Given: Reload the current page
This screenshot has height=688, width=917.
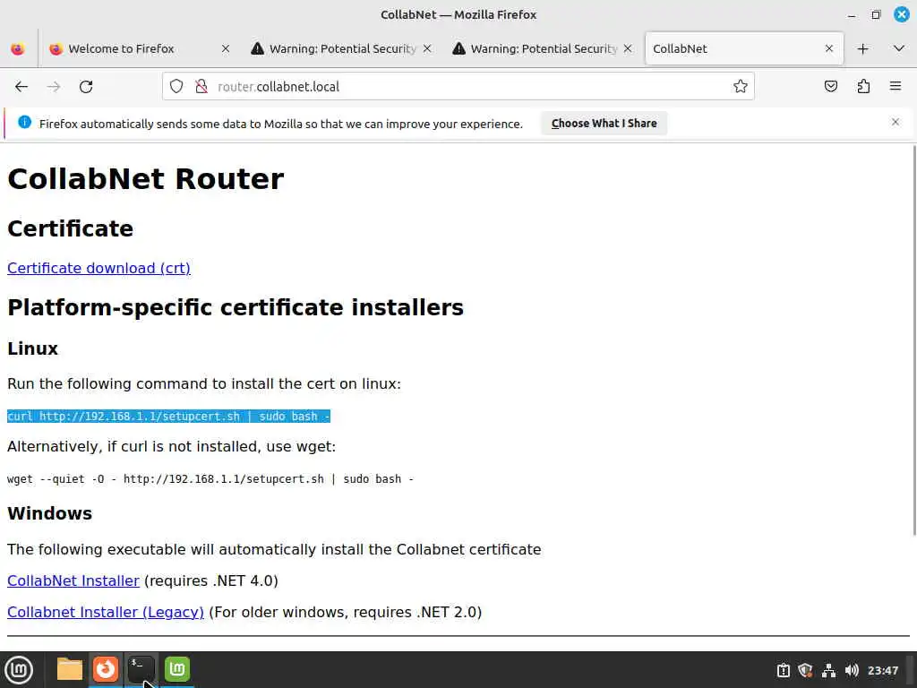Looking at the screenshot, I should pos(86,87).
